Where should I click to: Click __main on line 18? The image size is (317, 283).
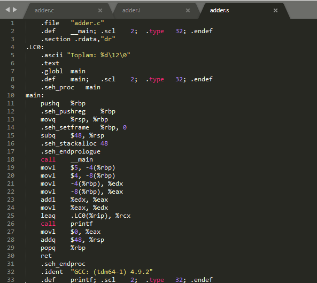(82, 159)
